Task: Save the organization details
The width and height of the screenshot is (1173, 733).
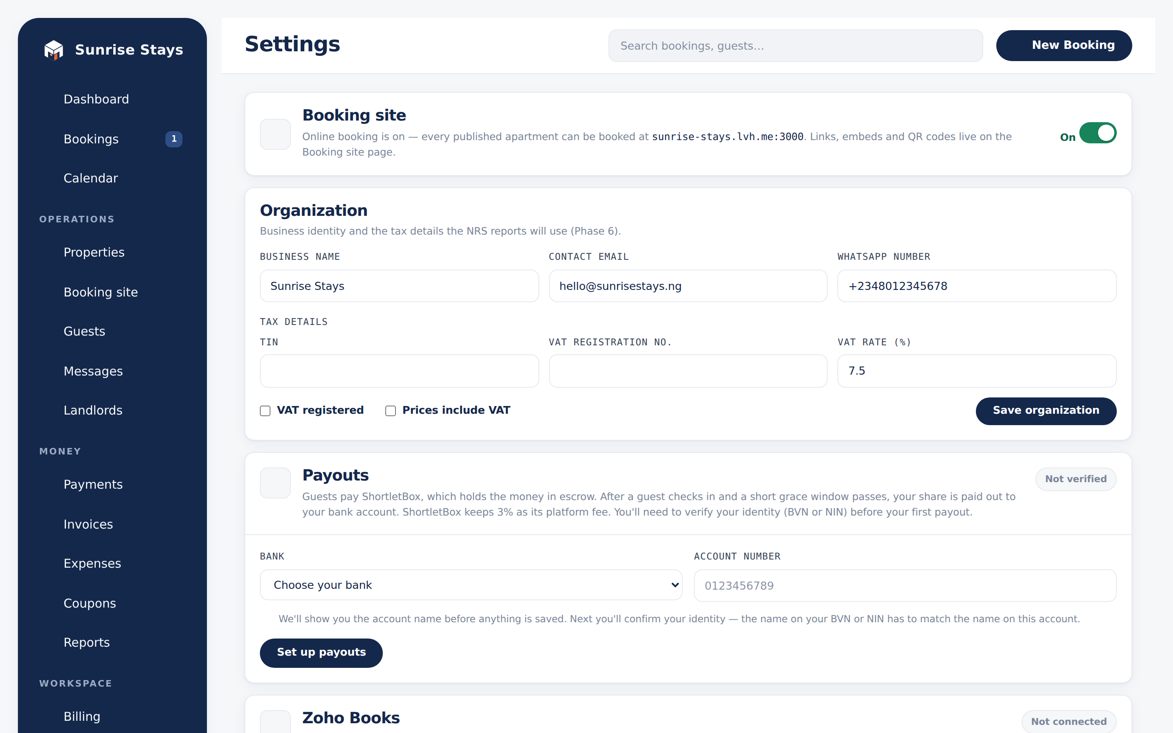Action: pos(1046,411)
